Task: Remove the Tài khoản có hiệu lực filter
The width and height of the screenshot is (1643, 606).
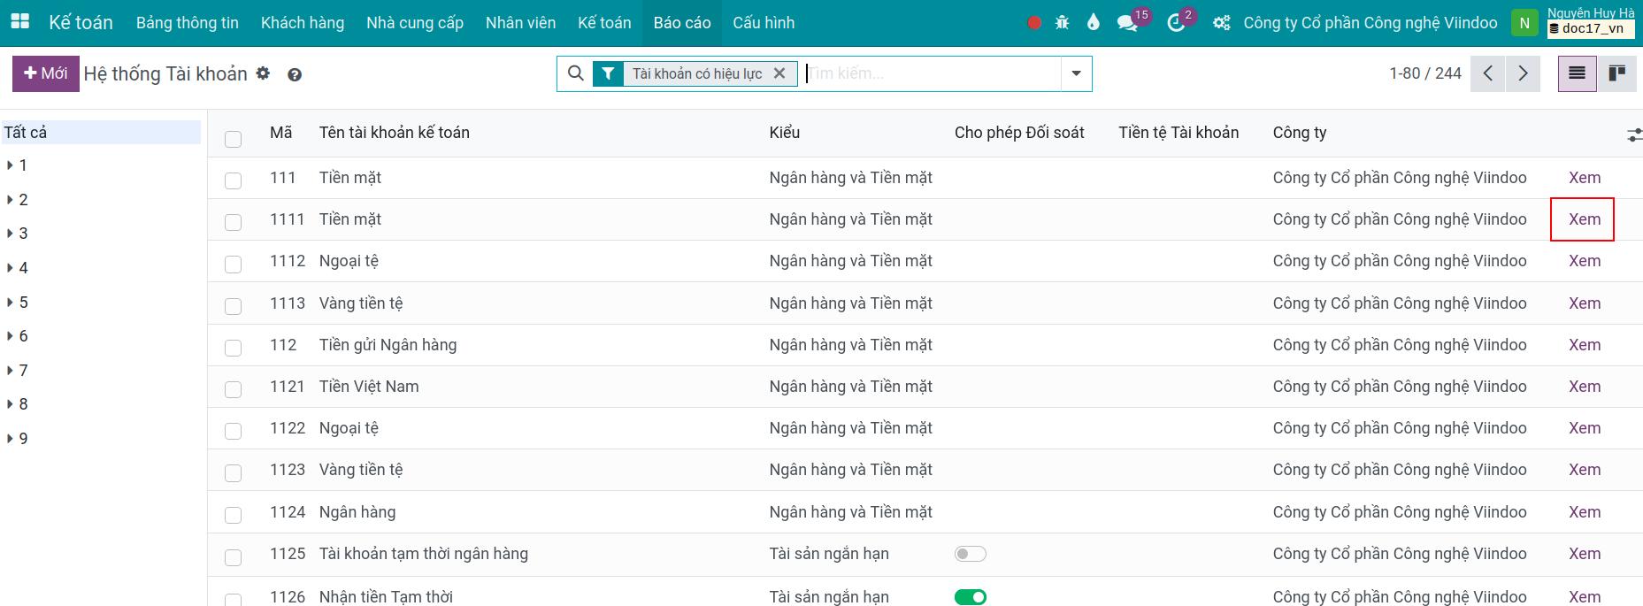Action: coord(779,73)
